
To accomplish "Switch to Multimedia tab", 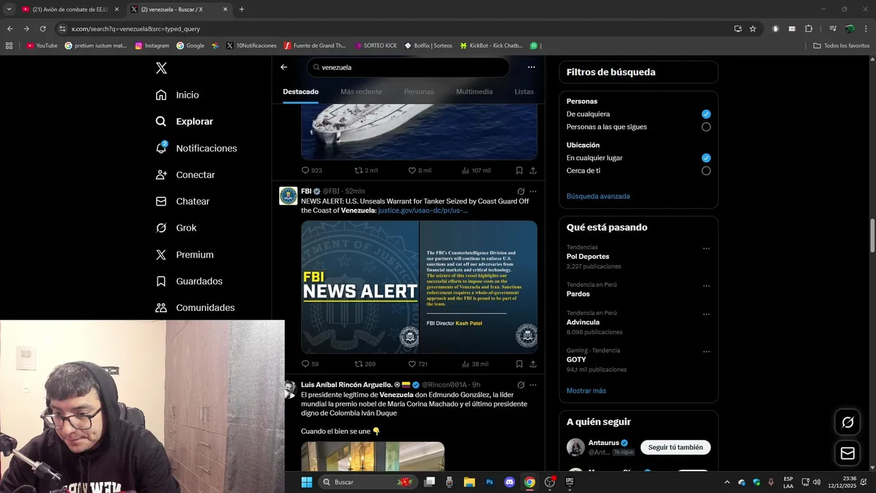I will [474, 92].
